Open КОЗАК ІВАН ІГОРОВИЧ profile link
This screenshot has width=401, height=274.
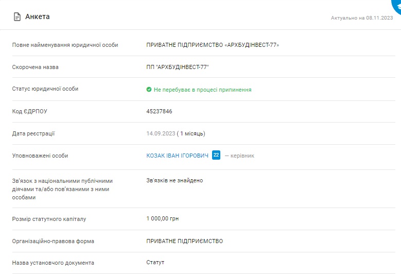[x=178, y=156]
